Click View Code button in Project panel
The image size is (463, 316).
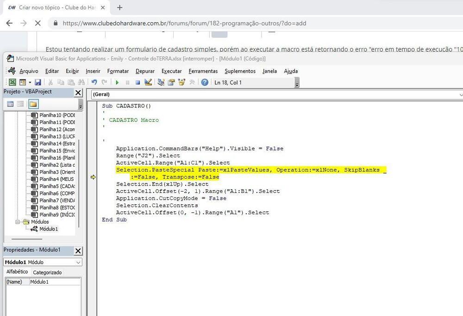(11, 104)
